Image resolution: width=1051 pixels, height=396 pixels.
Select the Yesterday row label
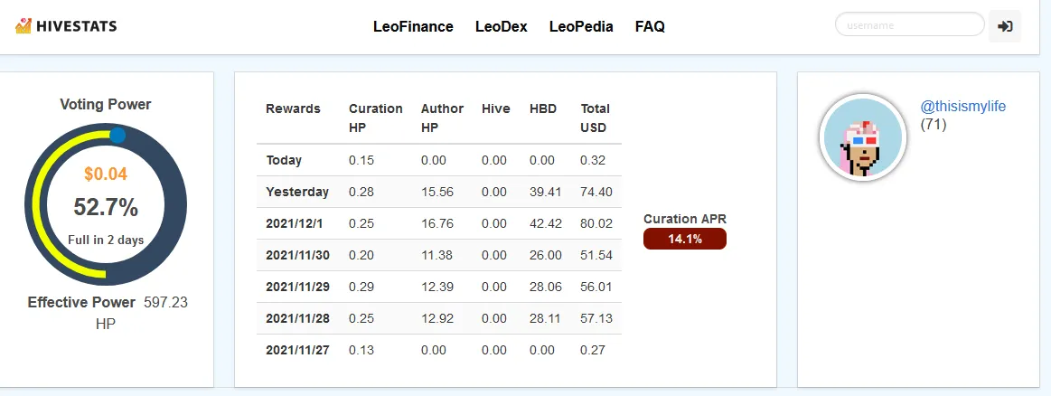pos(297,192)
